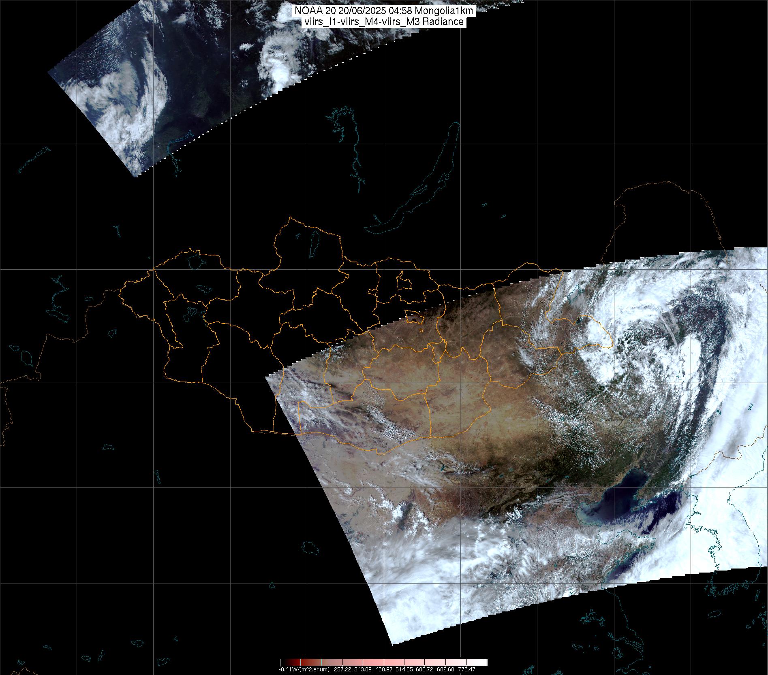Click the '600.72' color scale value

424,669
